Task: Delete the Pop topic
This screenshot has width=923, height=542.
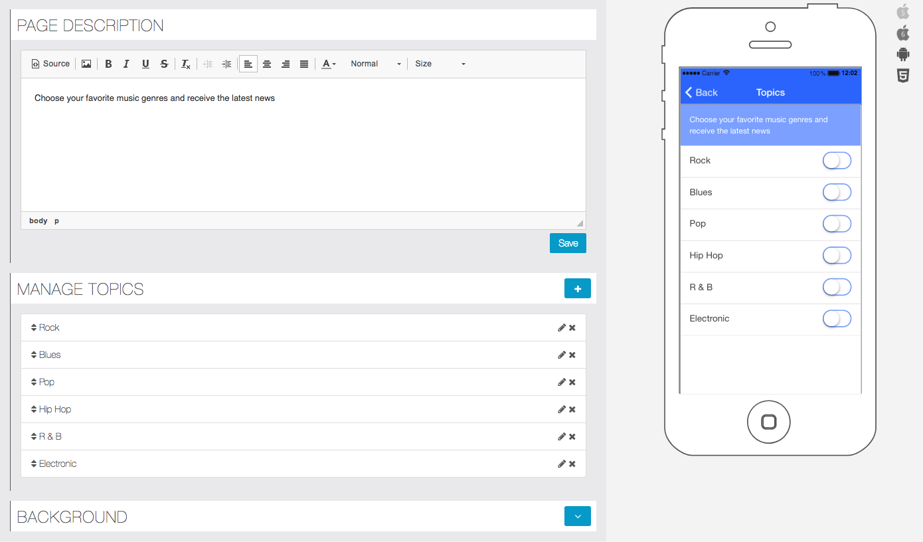Action: (572, 382)
